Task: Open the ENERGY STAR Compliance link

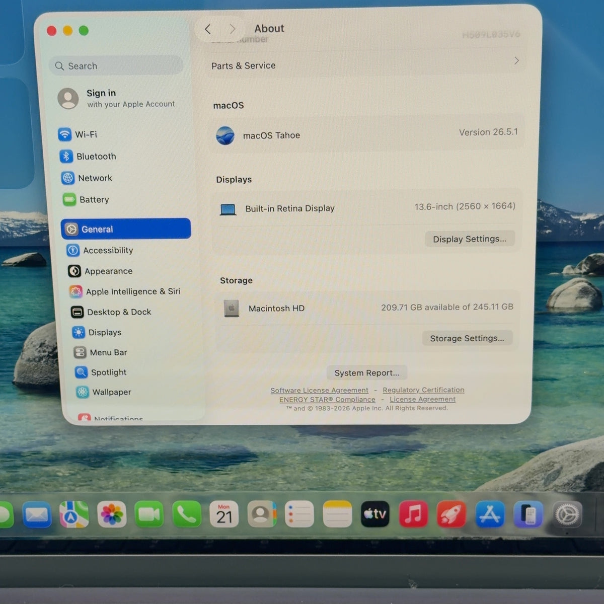Action: (x=327, y=399)
